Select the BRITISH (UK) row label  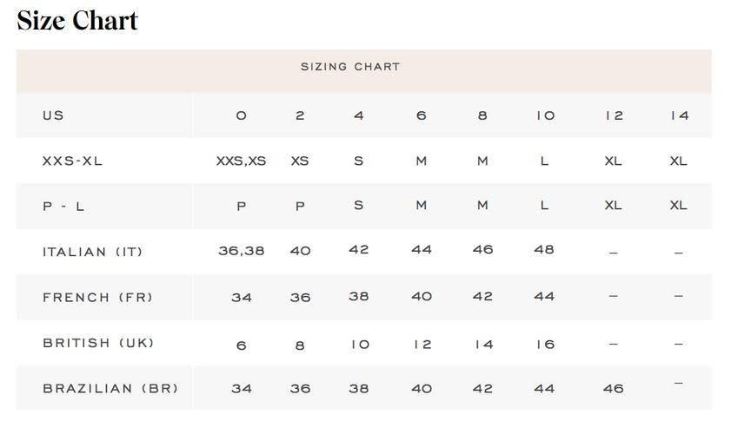tap(98, 343)
